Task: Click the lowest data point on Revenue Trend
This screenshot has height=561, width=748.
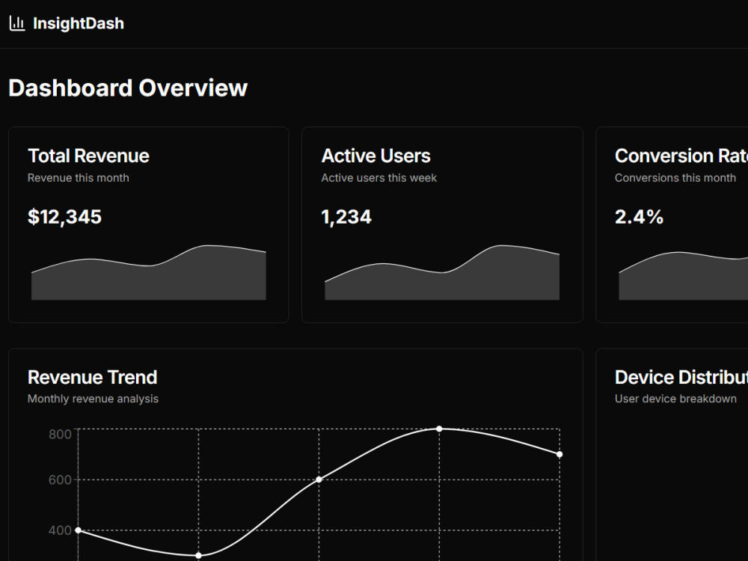Action: click(199, 555)
